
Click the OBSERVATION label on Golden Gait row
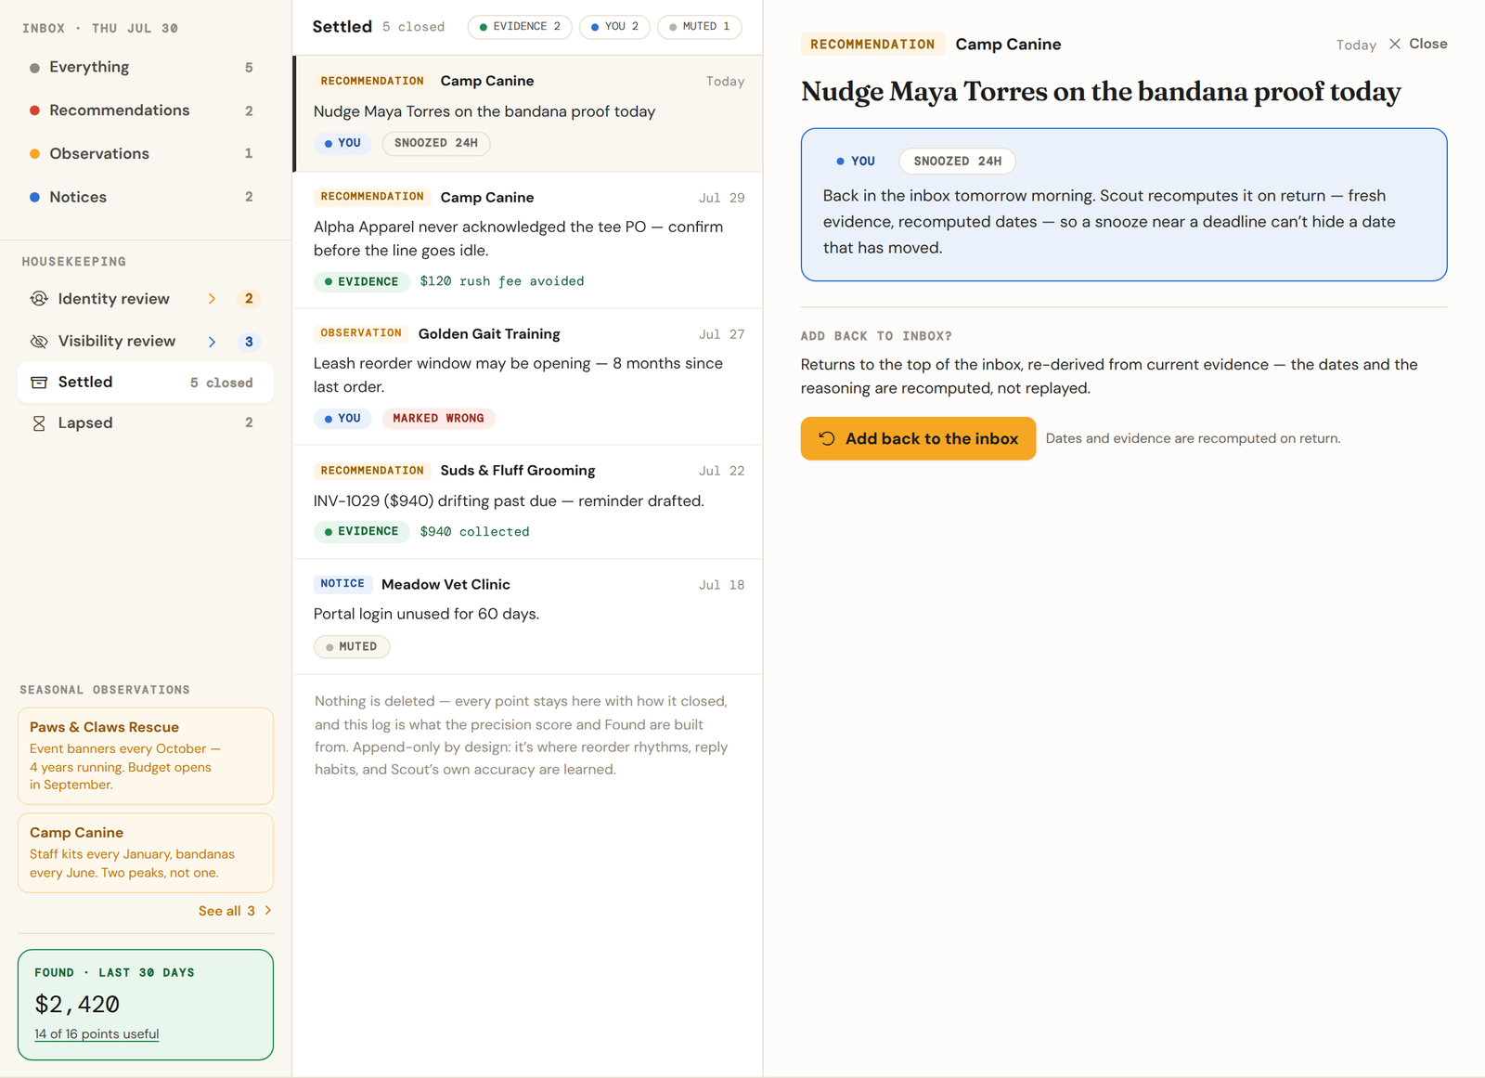(361, 333)
